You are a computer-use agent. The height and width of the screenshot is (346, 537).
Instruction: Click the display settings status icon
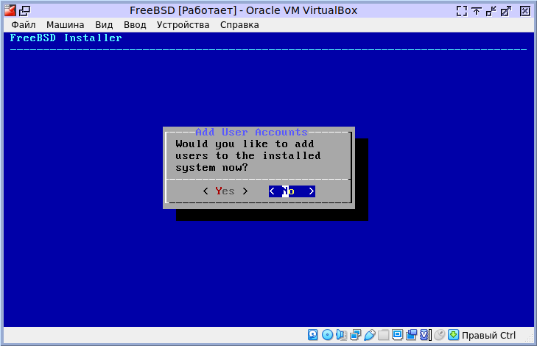click(x=397, y=335)
